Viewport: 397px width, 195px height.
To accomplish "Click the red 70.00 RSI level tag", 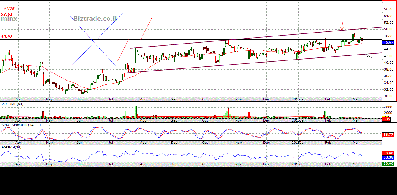I will (x=388, y=153).
